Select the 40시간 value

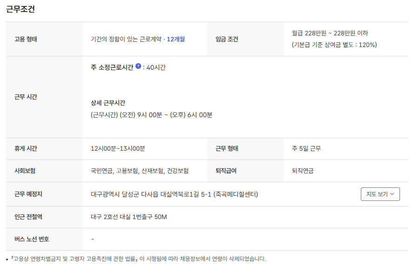(x=156, y=67)
